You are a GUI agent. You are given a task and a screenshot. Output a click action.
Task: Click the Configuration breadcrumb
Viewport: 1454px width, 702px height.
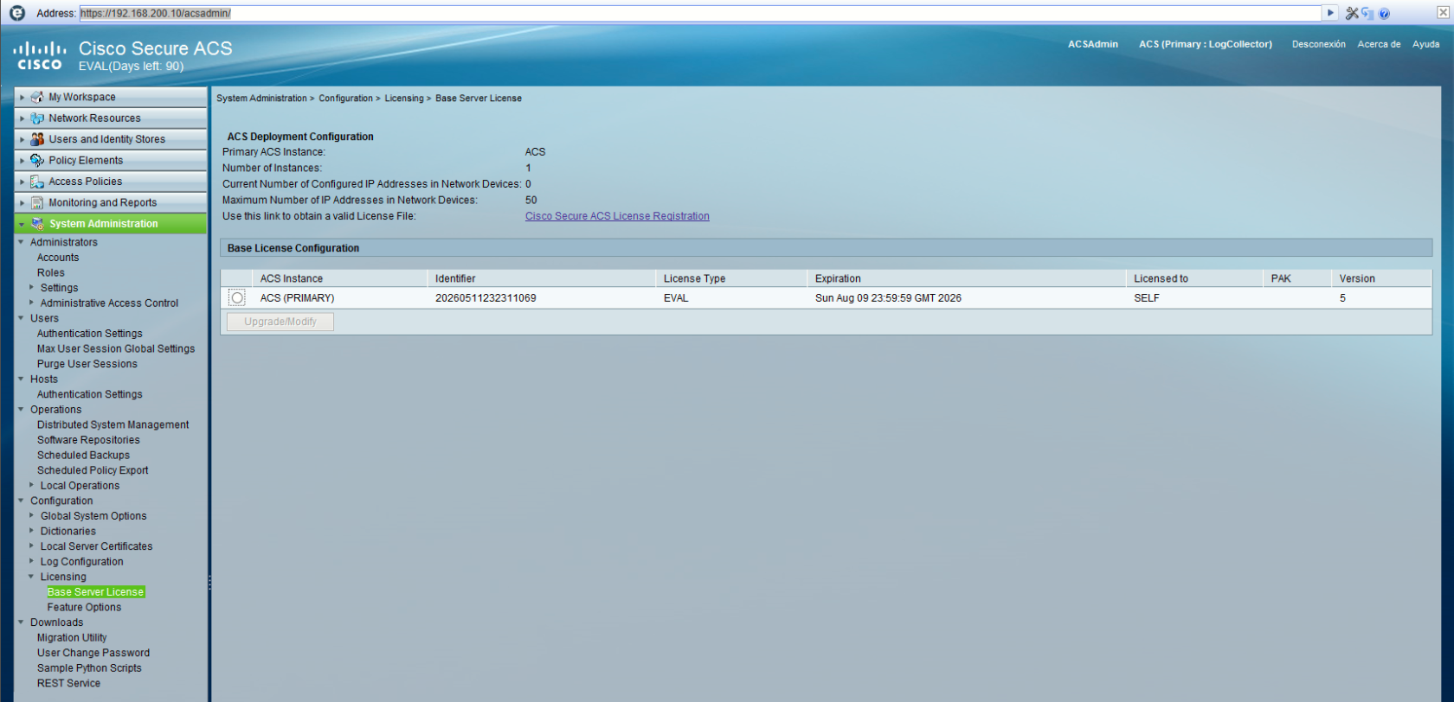345,99
